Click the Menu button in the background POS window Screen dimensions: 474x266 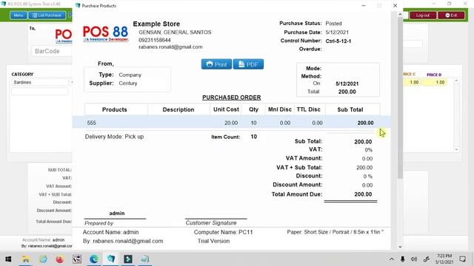point(18,16)
